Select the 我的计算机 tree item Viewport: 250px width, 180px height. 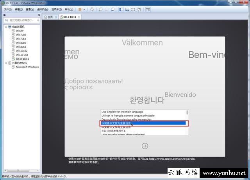tap(18, 27)
